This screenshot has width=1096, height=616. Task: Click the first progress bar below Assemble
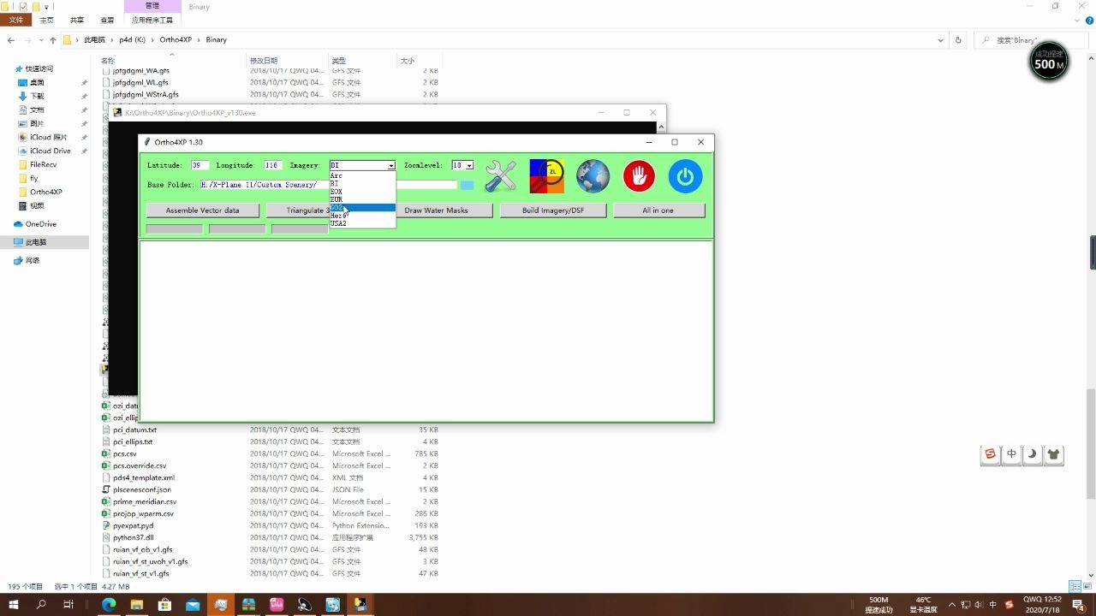tap(174, 228)
